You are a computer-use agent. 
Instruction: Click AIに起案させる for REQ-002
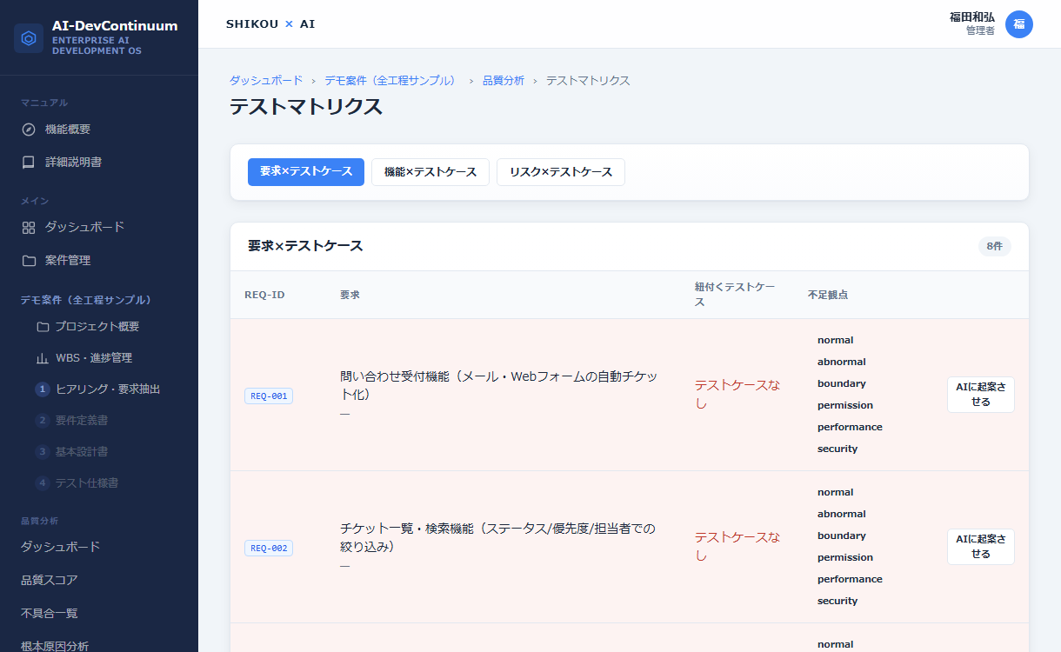(x=980, y=547)
